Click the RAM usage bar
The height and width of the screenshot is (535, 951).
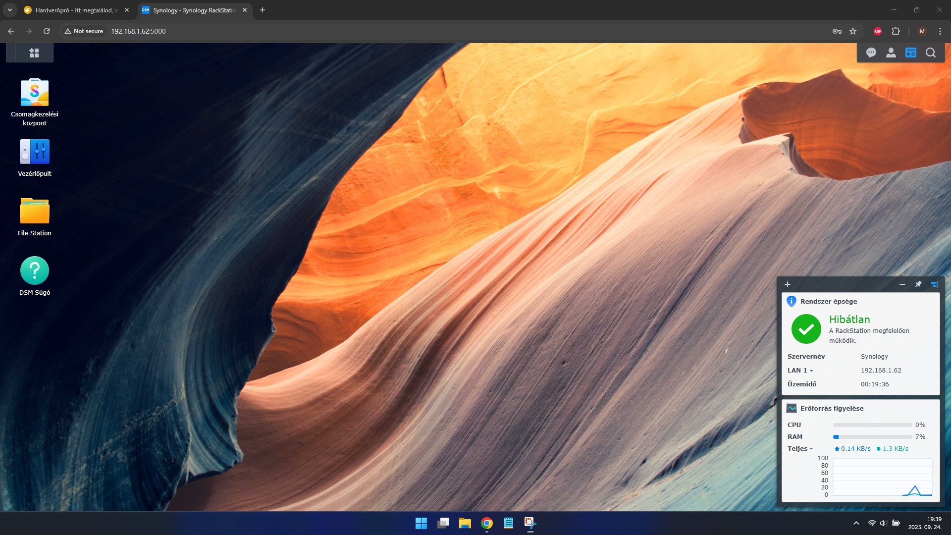(x=872, y=437)
